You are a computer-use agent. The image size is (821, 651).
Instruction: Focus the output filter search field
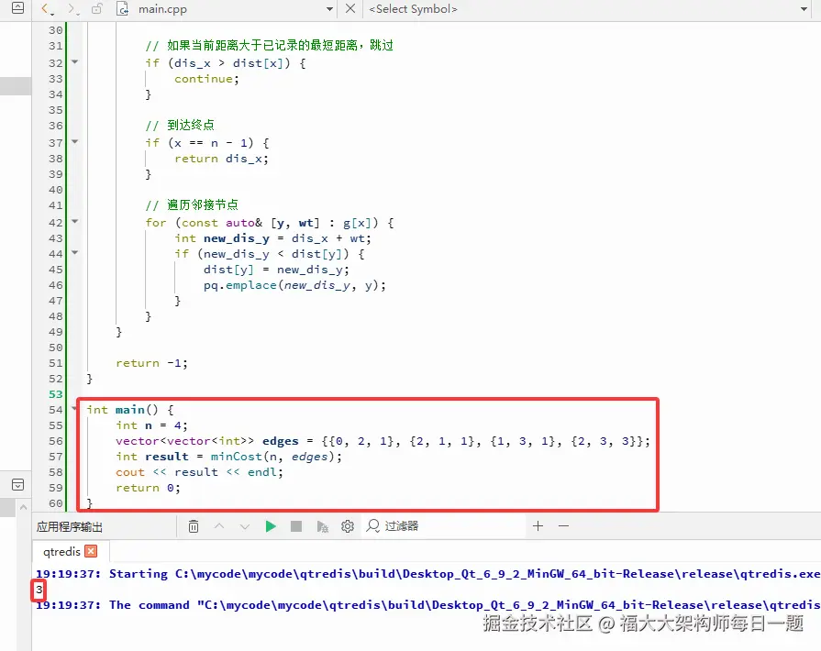pyautogui.click(x=444, y=526)
